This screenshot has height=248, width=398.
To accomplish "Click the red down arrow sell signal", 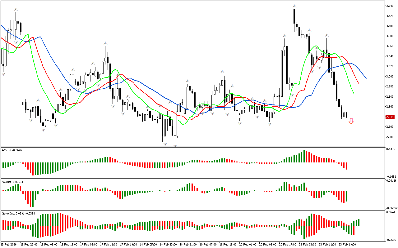I will point(351,121).
